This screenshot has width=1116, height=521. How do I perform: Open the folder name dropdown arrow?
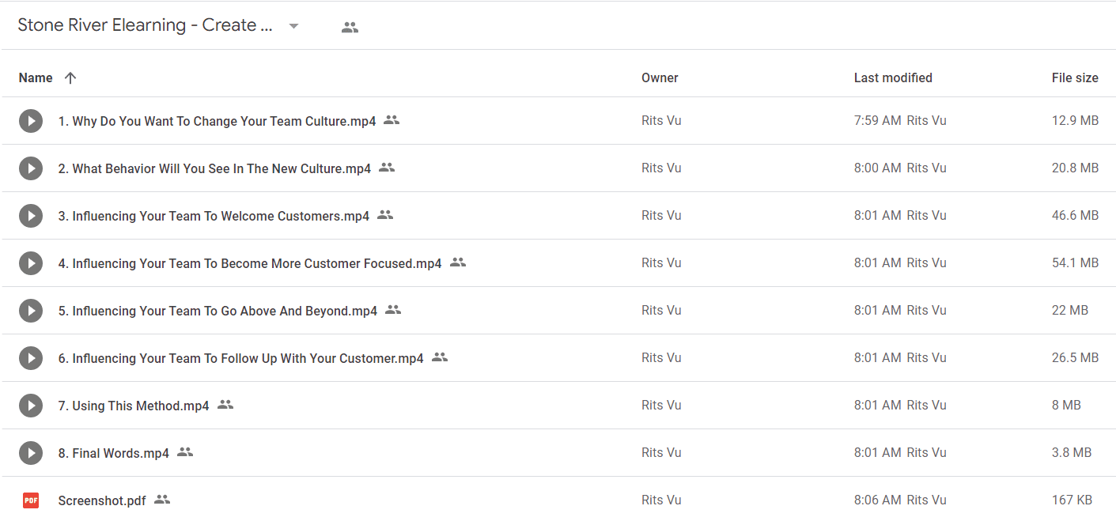pyautogui.click(x=293, y=26)
